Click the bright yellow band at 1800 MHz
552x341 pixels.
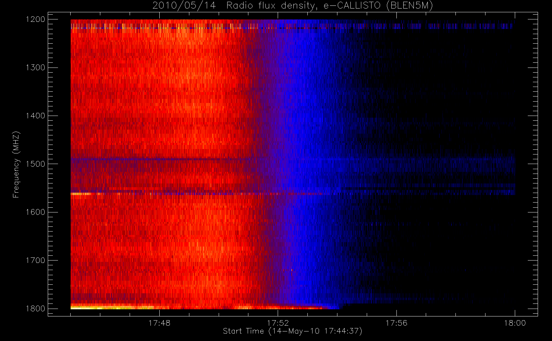pos(113,308)
